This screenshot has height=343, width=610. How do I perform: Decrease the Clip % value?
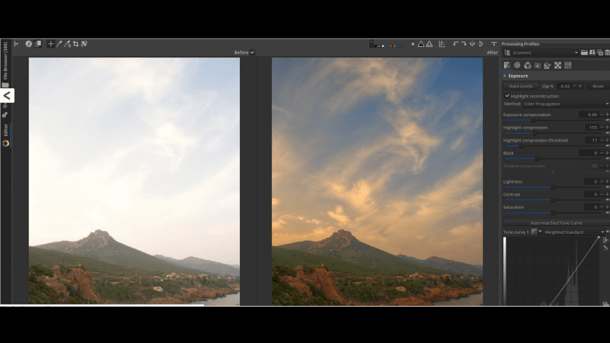point(575,86)
